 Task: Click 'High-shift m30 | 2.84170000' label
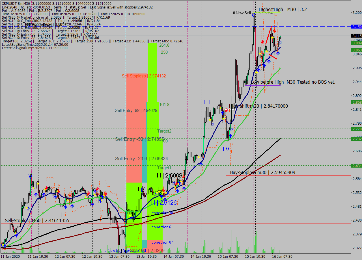pyautogui.click(x=258, y=106)
